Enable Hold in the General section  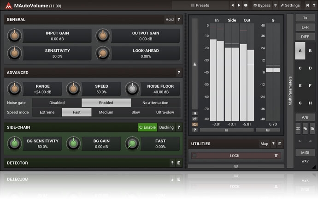pyautogui.click(x=170, y=20)
